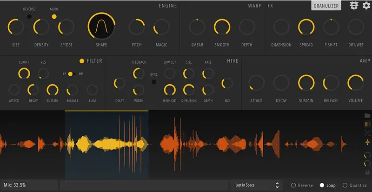The image size is (372, 192).
Task: Enable the Quantize radio option
Action: pyautogui.click(x=345, y=185)
